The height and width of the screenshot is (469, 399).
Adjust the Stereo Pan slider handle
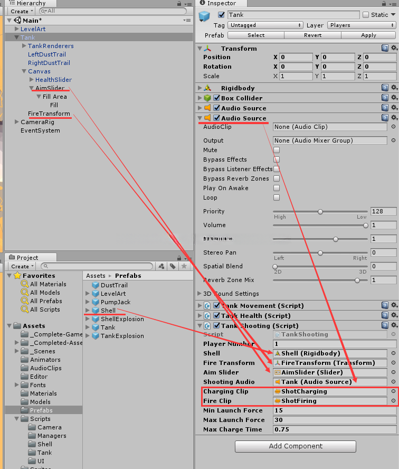coord(320,253)
